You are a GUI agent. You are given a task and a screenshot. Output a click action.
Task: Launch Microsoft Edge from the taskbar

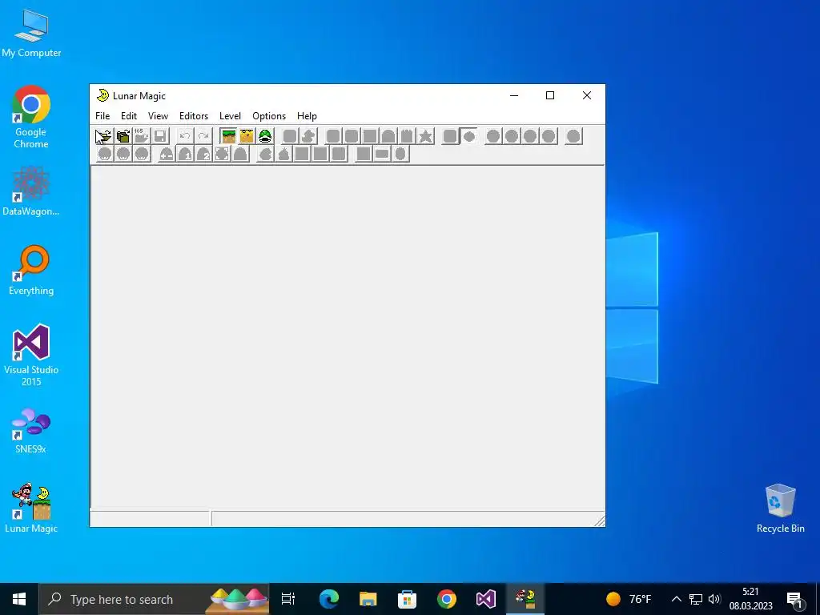point(329,599)
